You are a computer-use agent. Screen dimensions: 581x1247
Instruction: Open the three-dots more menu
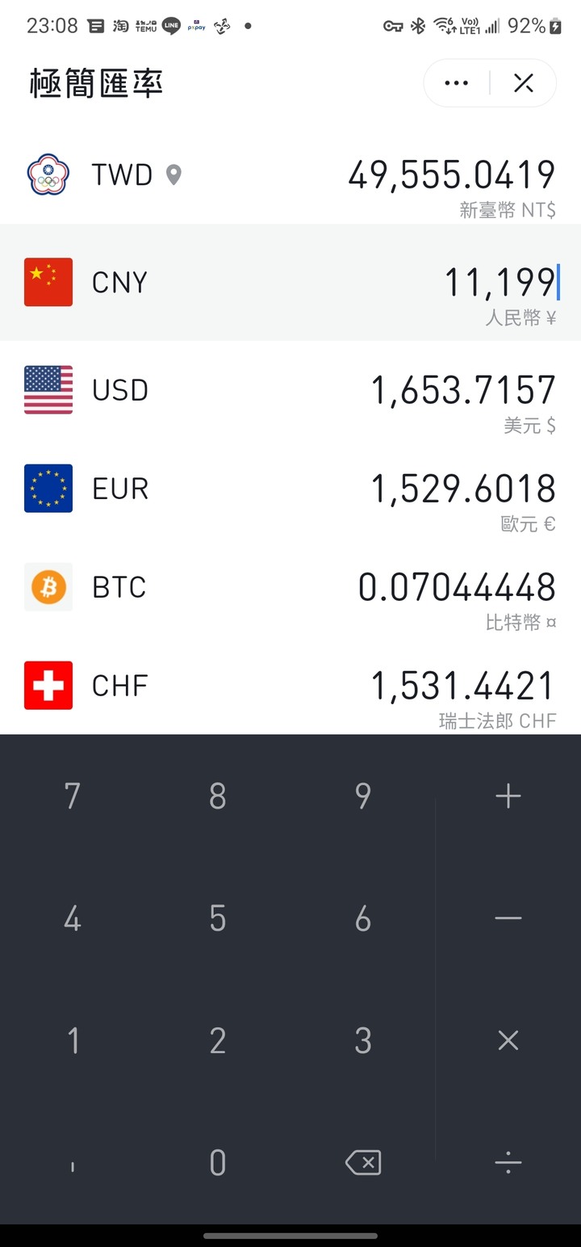pyautogui.click(x=457, y=82)
